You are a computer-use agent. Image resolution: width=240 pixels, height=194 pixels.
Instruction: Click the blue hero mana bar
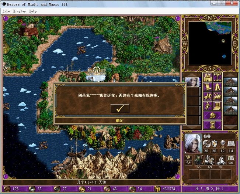coord(200,82)
